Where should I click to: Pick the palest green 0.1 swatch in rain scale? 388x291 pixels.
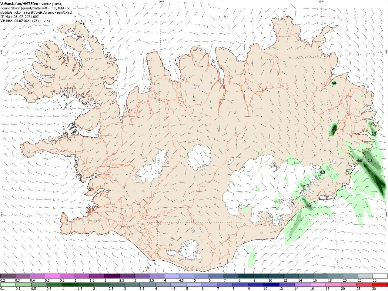coord(8,285)
